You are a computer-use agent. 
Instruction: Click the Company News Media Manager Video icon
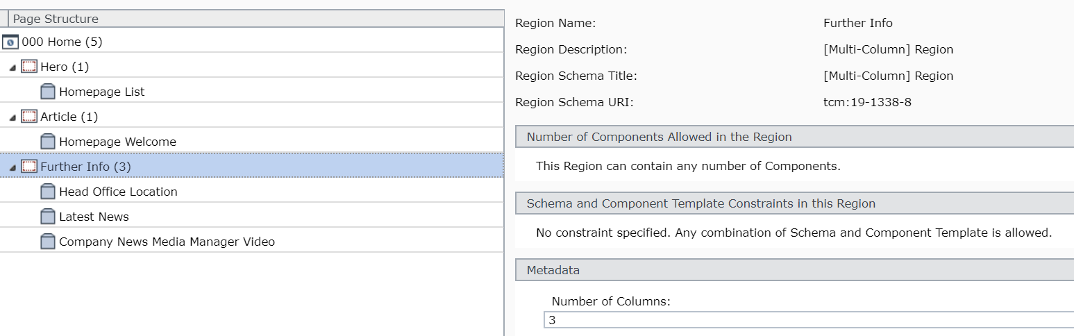pyautogui.click(x=48, y=242)
